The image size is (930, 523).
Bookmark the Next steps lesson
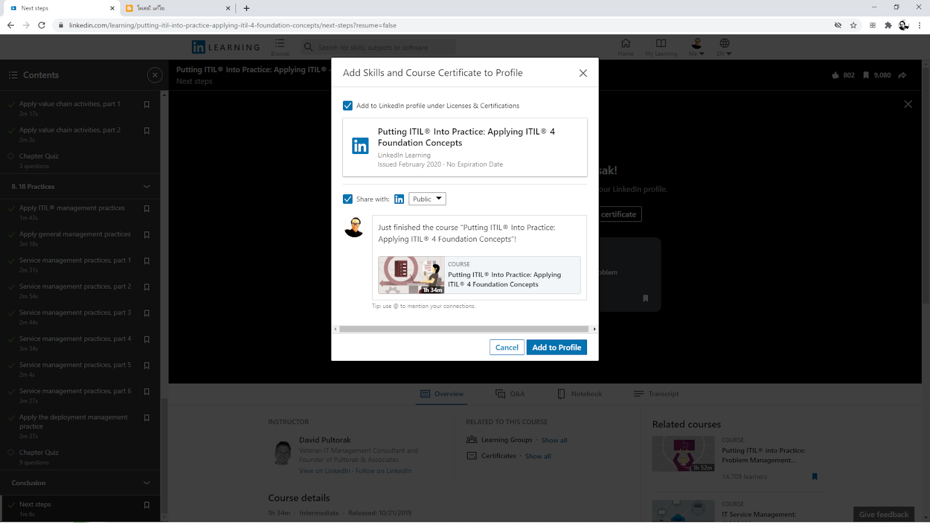pyautogui.click(x=146, y=505)
